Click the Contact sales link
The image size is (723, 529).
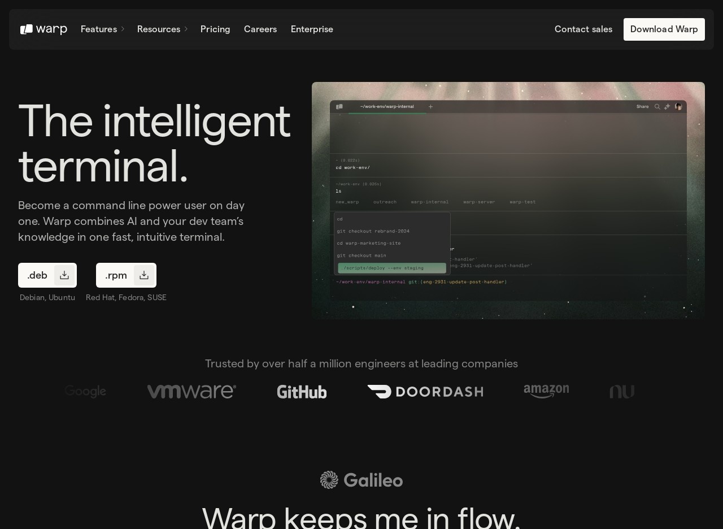point(583,29)
